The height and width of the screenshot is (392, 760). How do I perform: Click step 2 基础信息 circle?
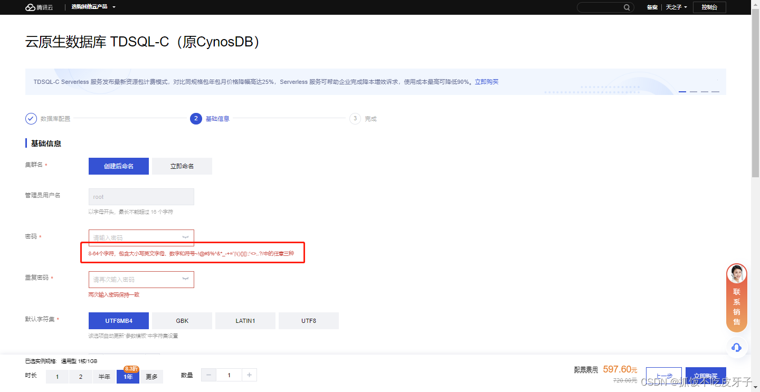point(196,119)
